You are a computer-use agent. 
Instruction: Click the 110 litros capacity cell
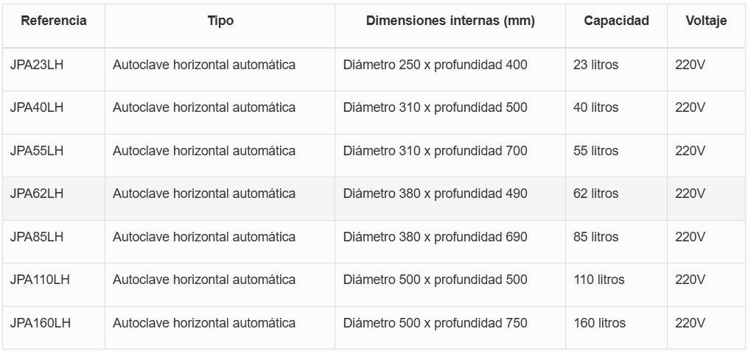(599, 280)
